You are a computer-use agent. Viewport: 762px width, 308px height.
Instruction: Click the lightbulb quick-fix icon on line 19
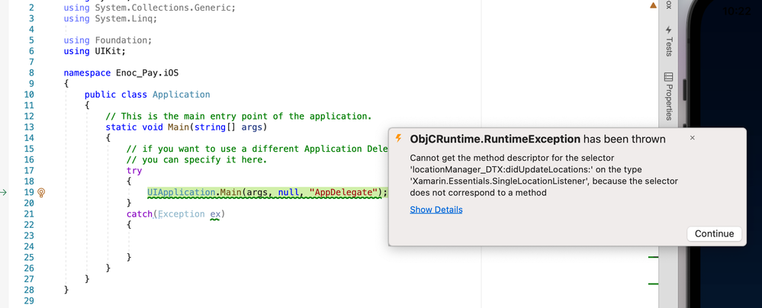pyautogui.click(x=41, y=193)
